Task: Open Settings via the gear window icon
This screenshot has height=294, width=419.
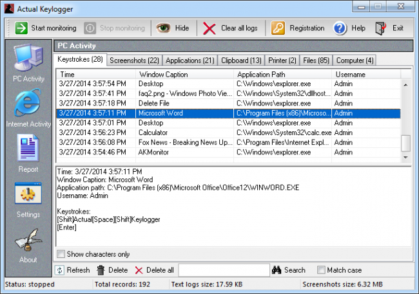Action: 28,193
